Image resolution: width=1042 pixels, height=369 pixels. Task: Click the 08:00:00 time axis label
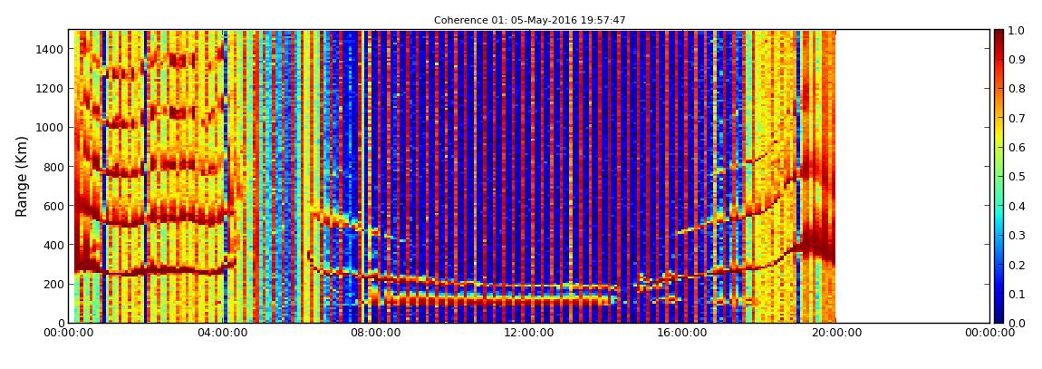coord(375,333)
